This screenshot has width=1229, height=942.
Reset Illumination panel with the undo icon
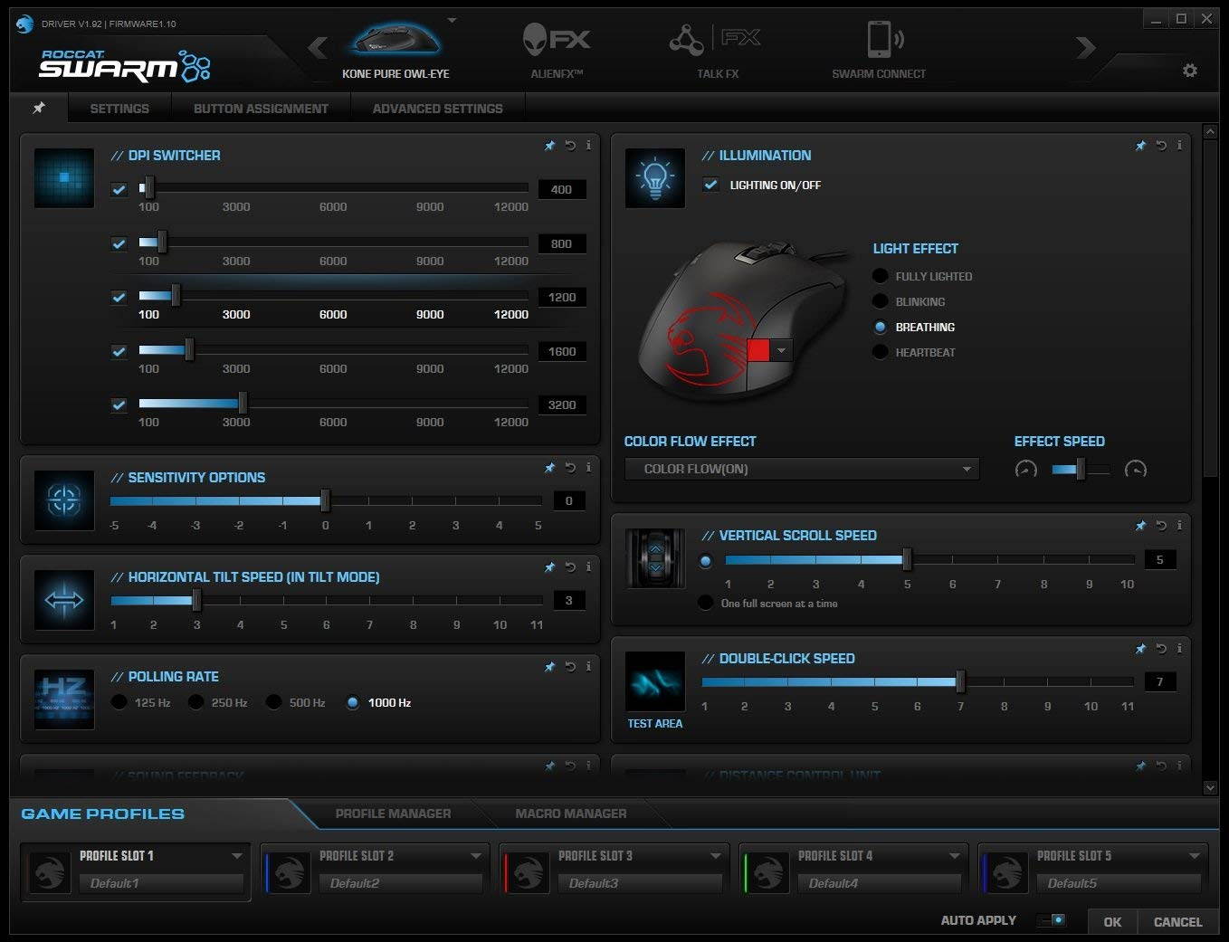tap(1161, 146)
